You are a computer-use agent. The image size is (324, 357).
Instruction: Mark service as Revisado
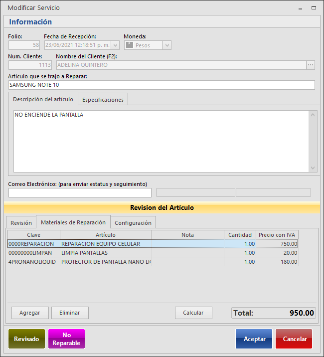[x=26, y=339]
